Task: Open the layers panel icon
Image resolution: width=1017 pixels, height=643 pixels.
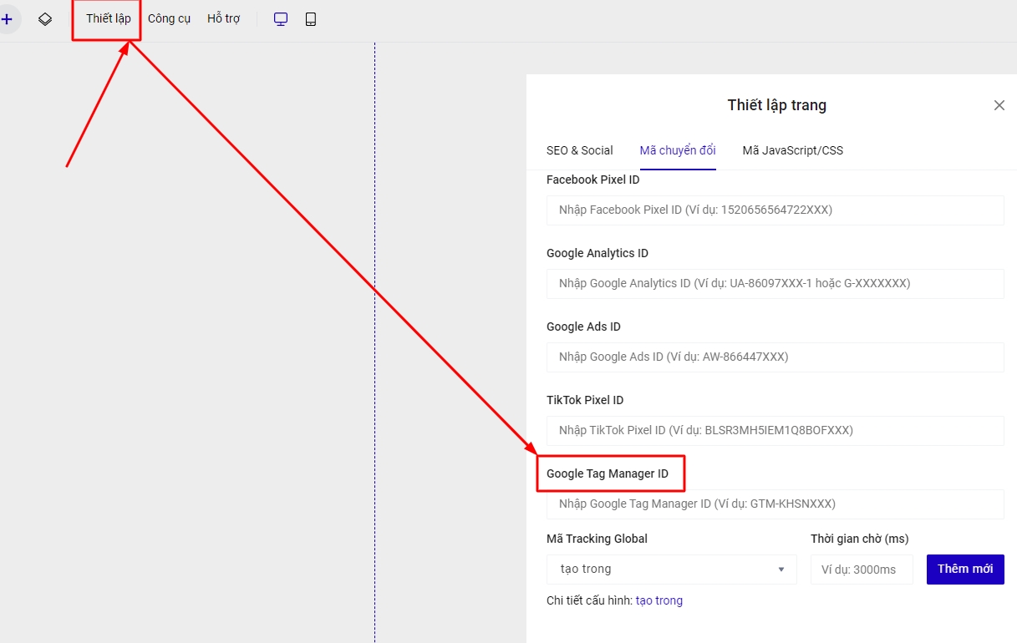Action: (45, 19)
